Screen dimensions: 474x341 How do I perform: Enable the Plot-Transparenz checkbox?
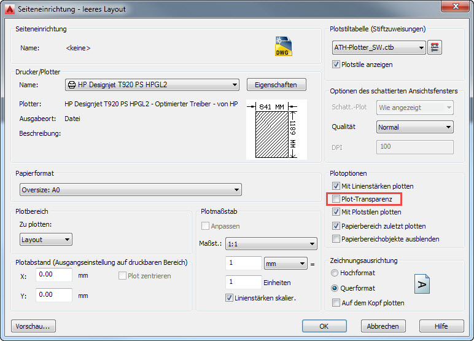coord(336,199)
